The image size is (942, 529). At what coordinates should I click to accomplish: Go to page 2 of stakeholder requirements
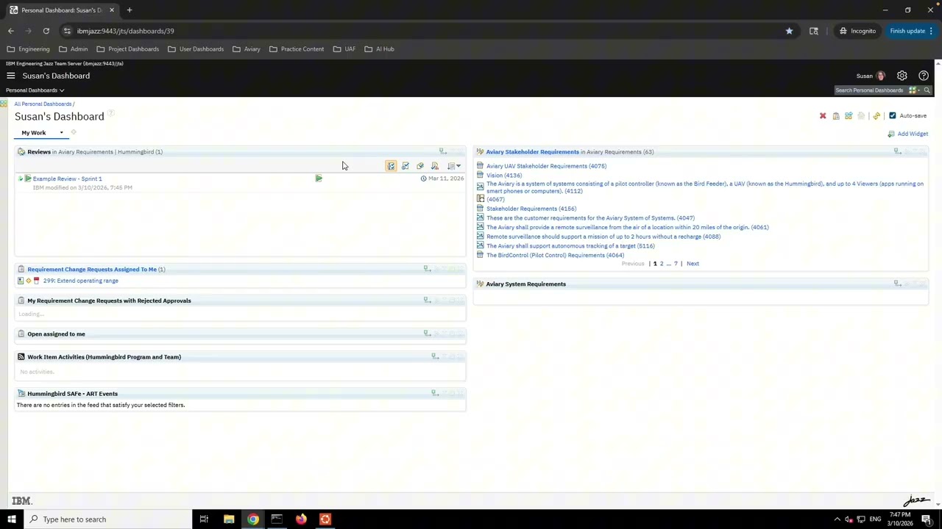pyautogui.click(x=662, y=264)
